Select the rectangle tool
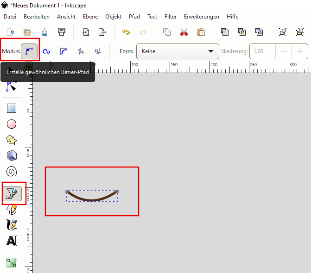The image size is (311, 273). coord(12,108)
